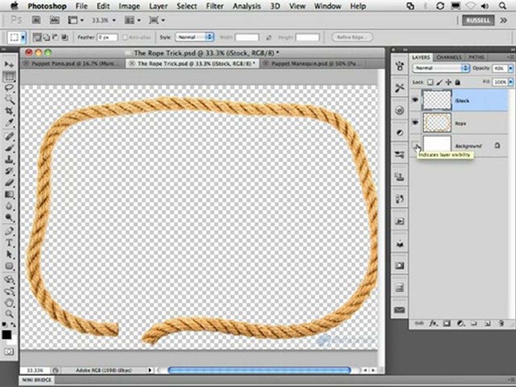This screenshot has width=516, height=387.
Task: Click the RUSSELL workspace button
Action: pyautogui.click(x=478, y=20)
